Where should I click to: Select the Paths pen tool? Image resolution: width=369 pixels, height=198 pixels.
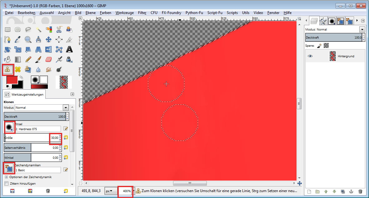[x=7, y=40]
